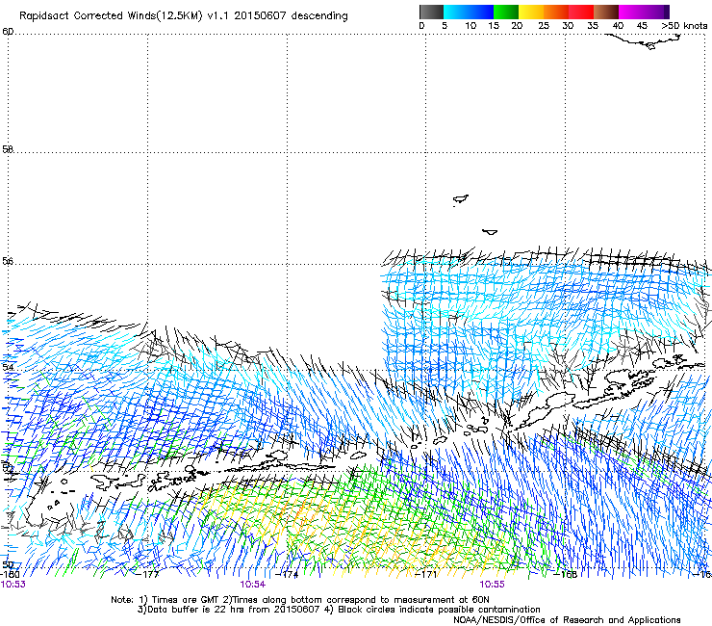The width and height of the screenshot is (712, 626).
Task: Click the date '20150607' in the title
Action: 260,15
